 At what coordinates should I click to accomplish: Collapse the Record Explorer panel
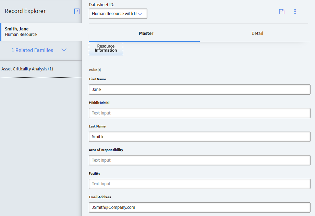tap(77, 11)
